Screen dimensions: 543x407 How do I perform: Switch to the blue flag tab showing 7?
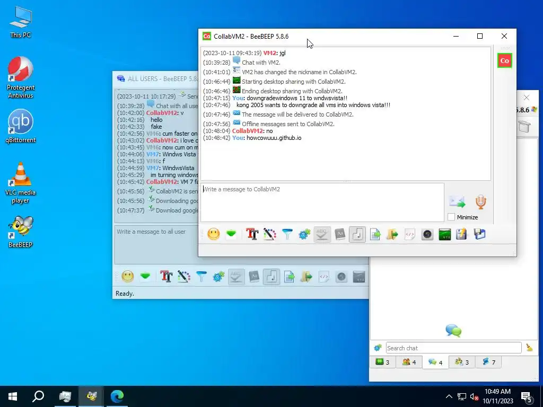coord(488,362)
